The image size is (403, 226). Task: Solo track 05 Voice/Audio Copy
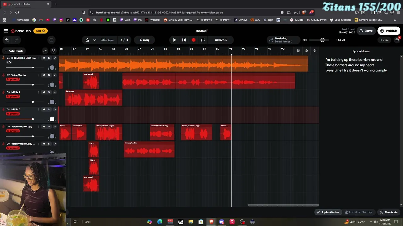49,126
